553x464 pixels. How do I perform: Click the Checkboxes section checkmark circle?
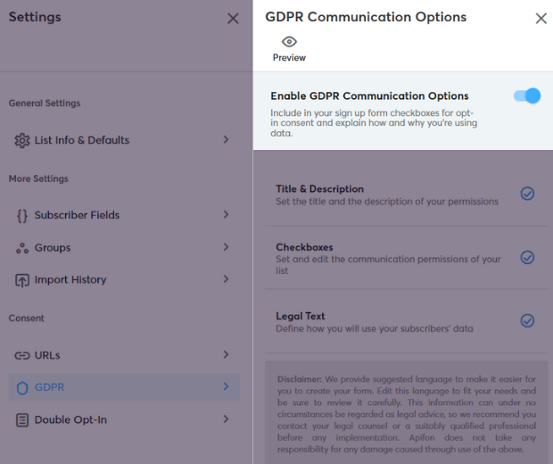click(x=528, y=258)
